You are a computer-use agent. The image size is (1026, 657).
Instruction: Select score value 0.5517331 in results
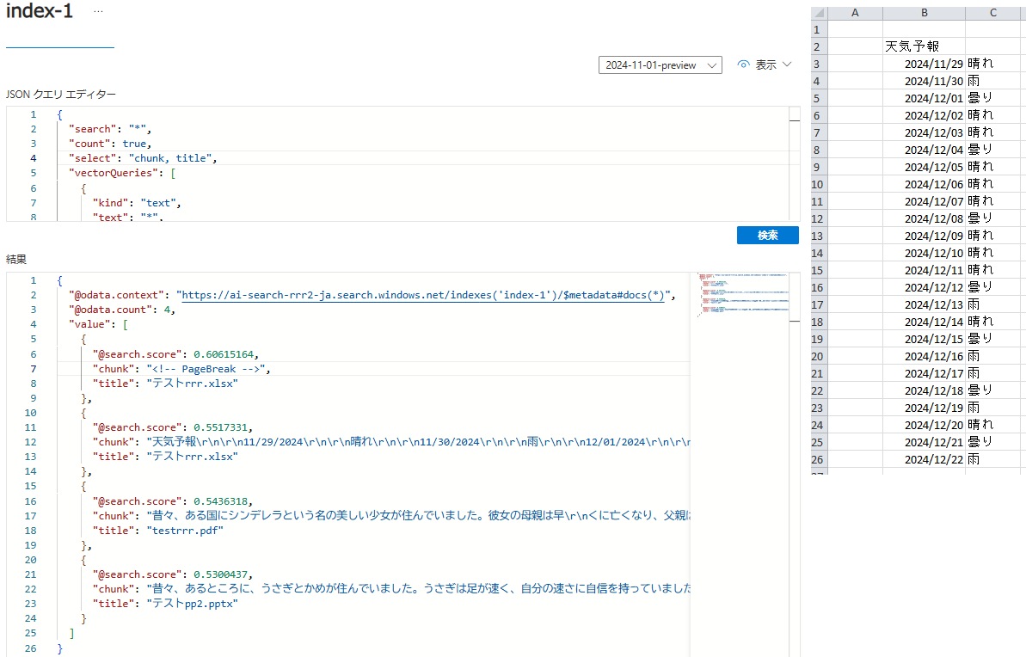pos(220,427)
